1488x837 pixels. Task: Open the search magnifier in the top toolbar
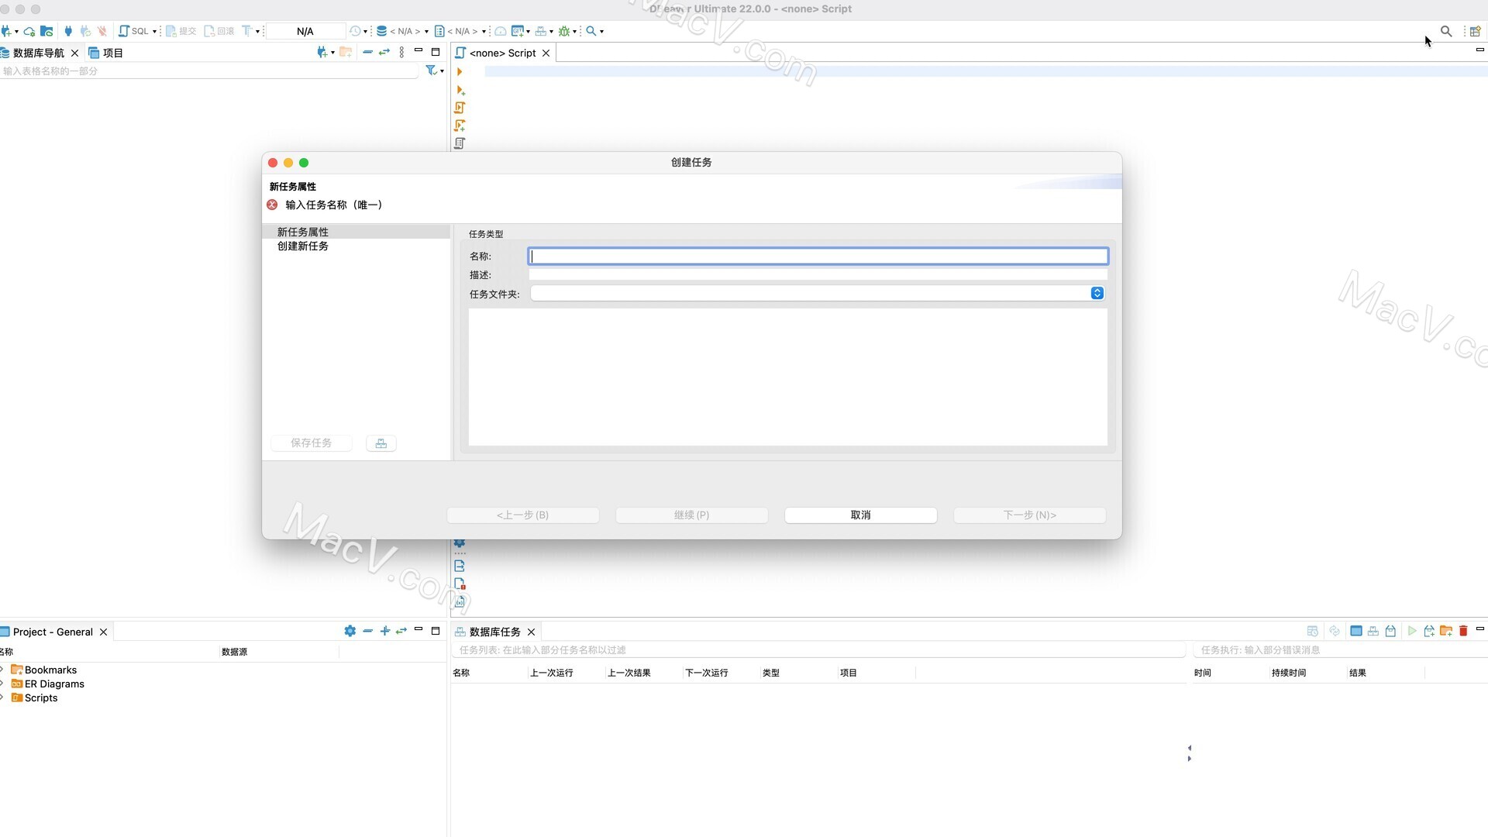coord(1446,31)
